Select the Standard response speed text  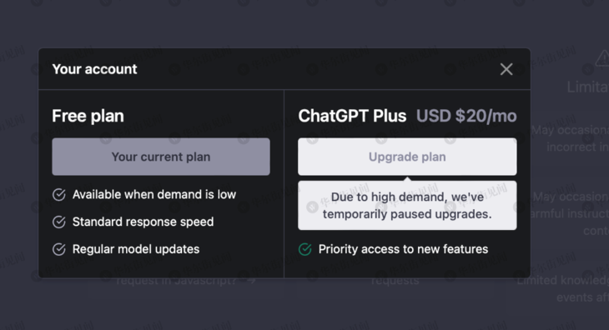pos(143,222)
